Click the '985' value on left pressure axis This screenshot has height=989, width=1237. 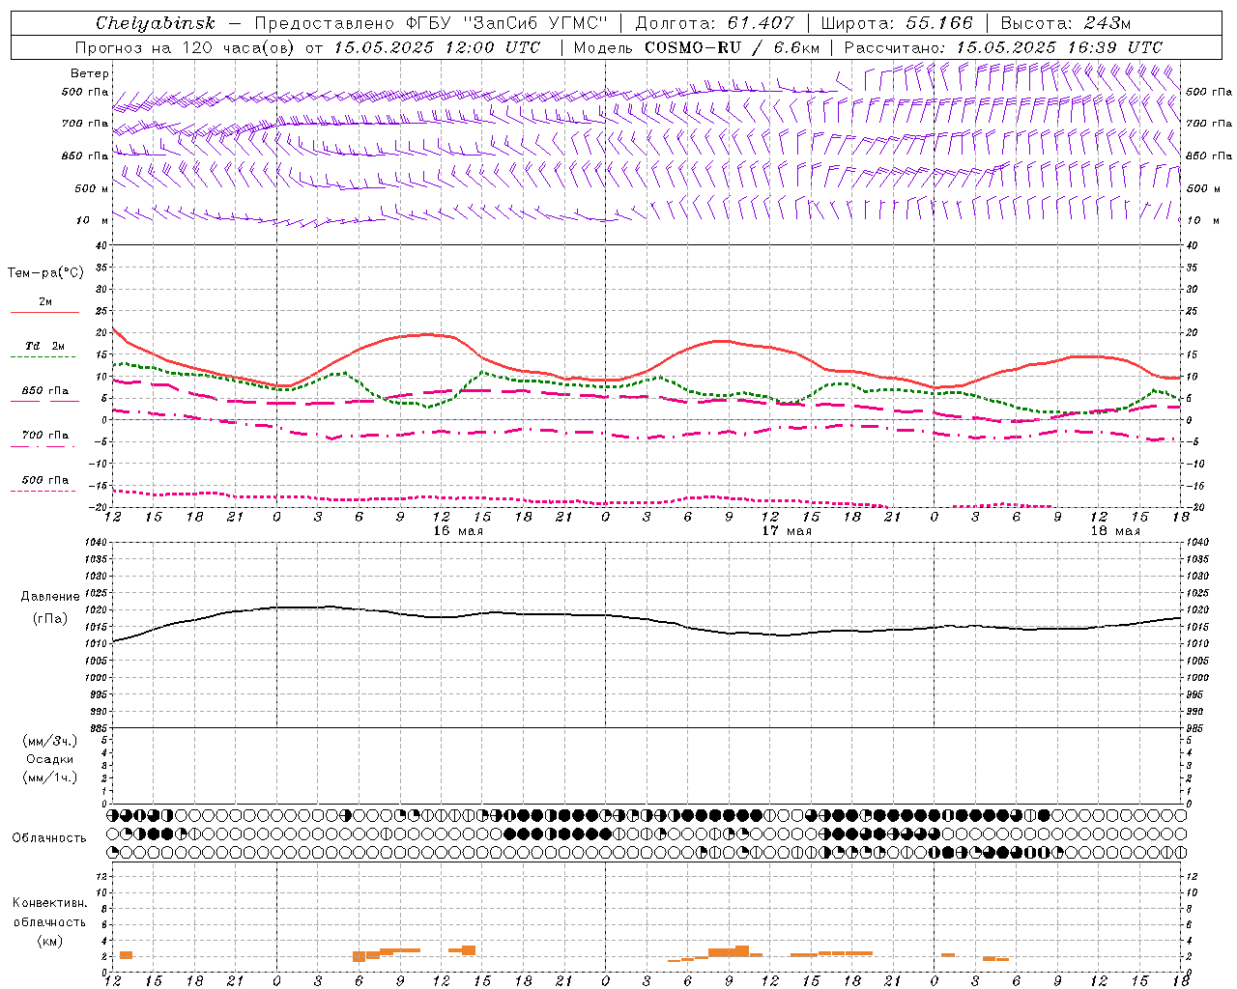(x=100, y=728)
